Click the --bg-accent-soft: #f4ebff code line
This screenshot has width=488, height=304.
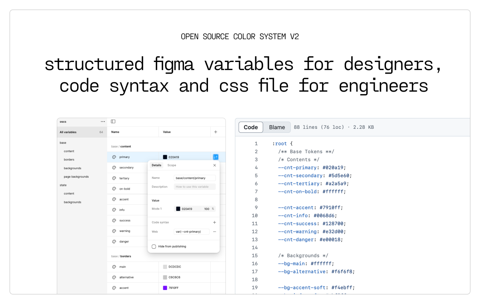(316, 288)
